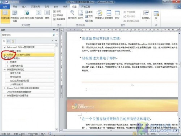
Task: Click the zoom slider handle in status bar
Action: pyautogui.click(x=168, y=134)
